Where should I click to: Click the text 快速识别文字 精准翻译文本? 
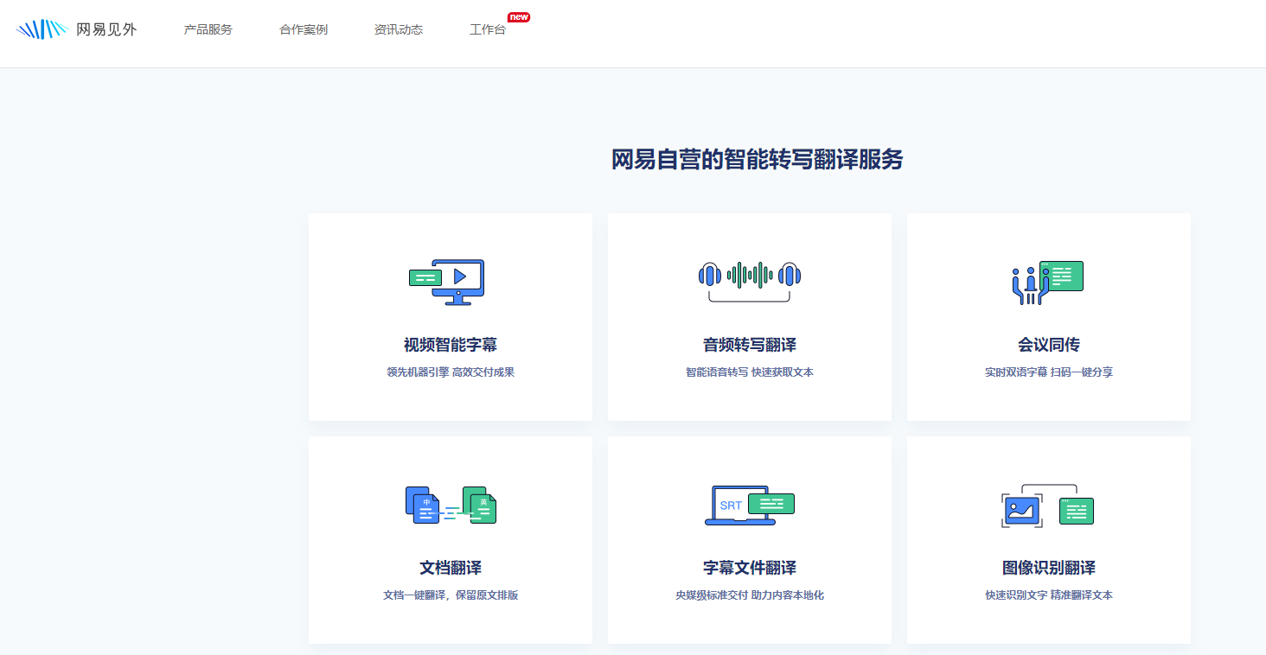[1049, 595]
